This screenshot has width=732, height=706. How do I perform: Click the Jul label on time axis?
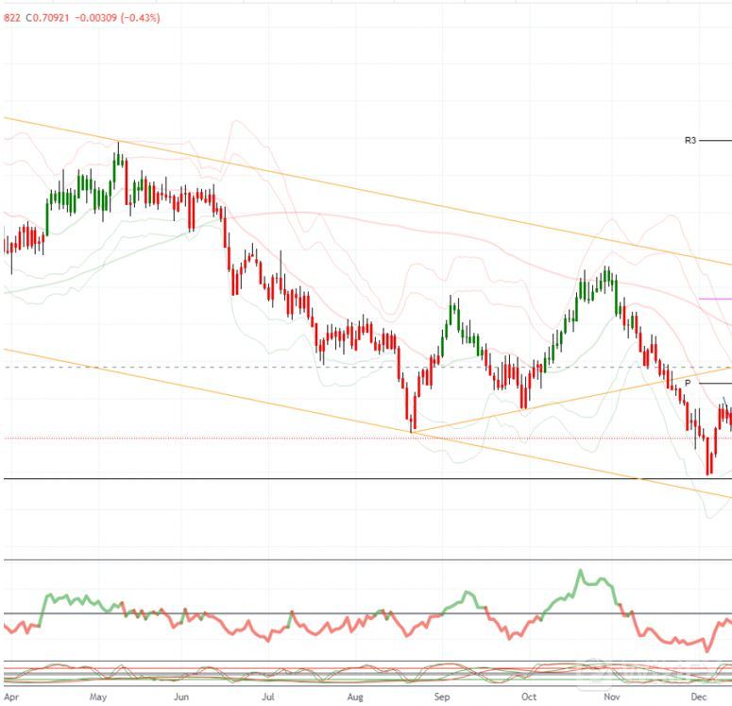(268, 696)
